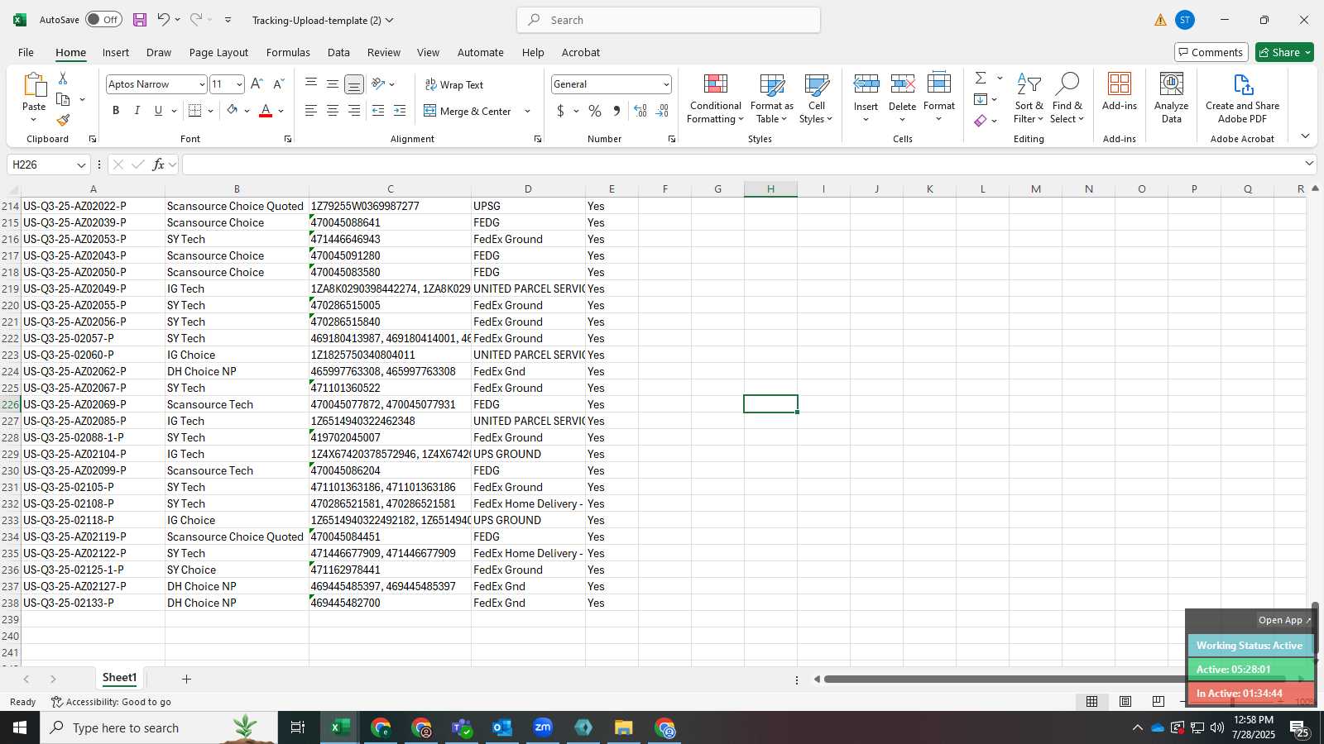
Task: Click the formula bar input
Action: [x=742, y=165]
